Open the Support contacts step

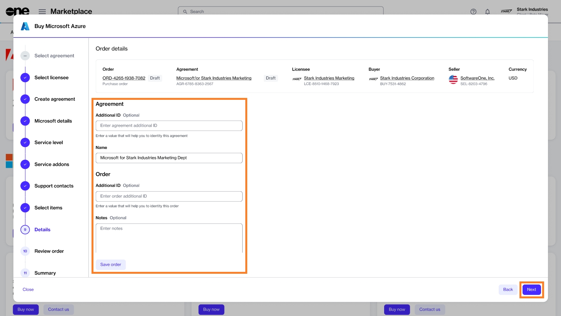pos(54,186)
